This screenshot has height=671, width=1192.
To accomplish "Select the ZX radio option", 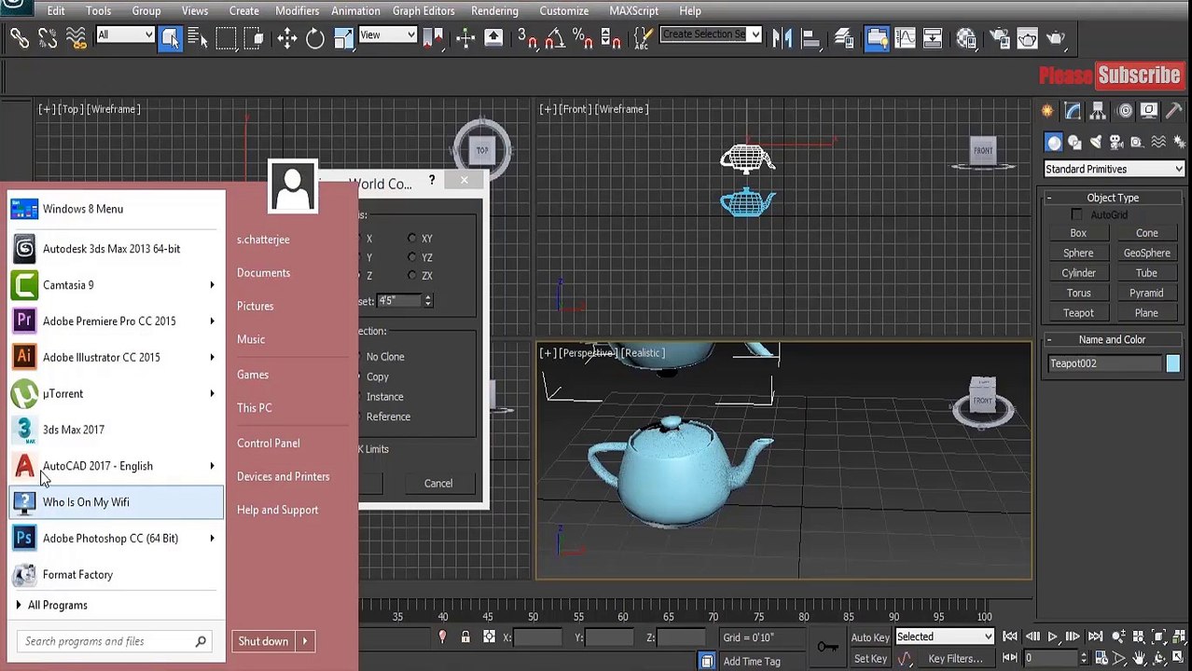I will tap(412, 276).
